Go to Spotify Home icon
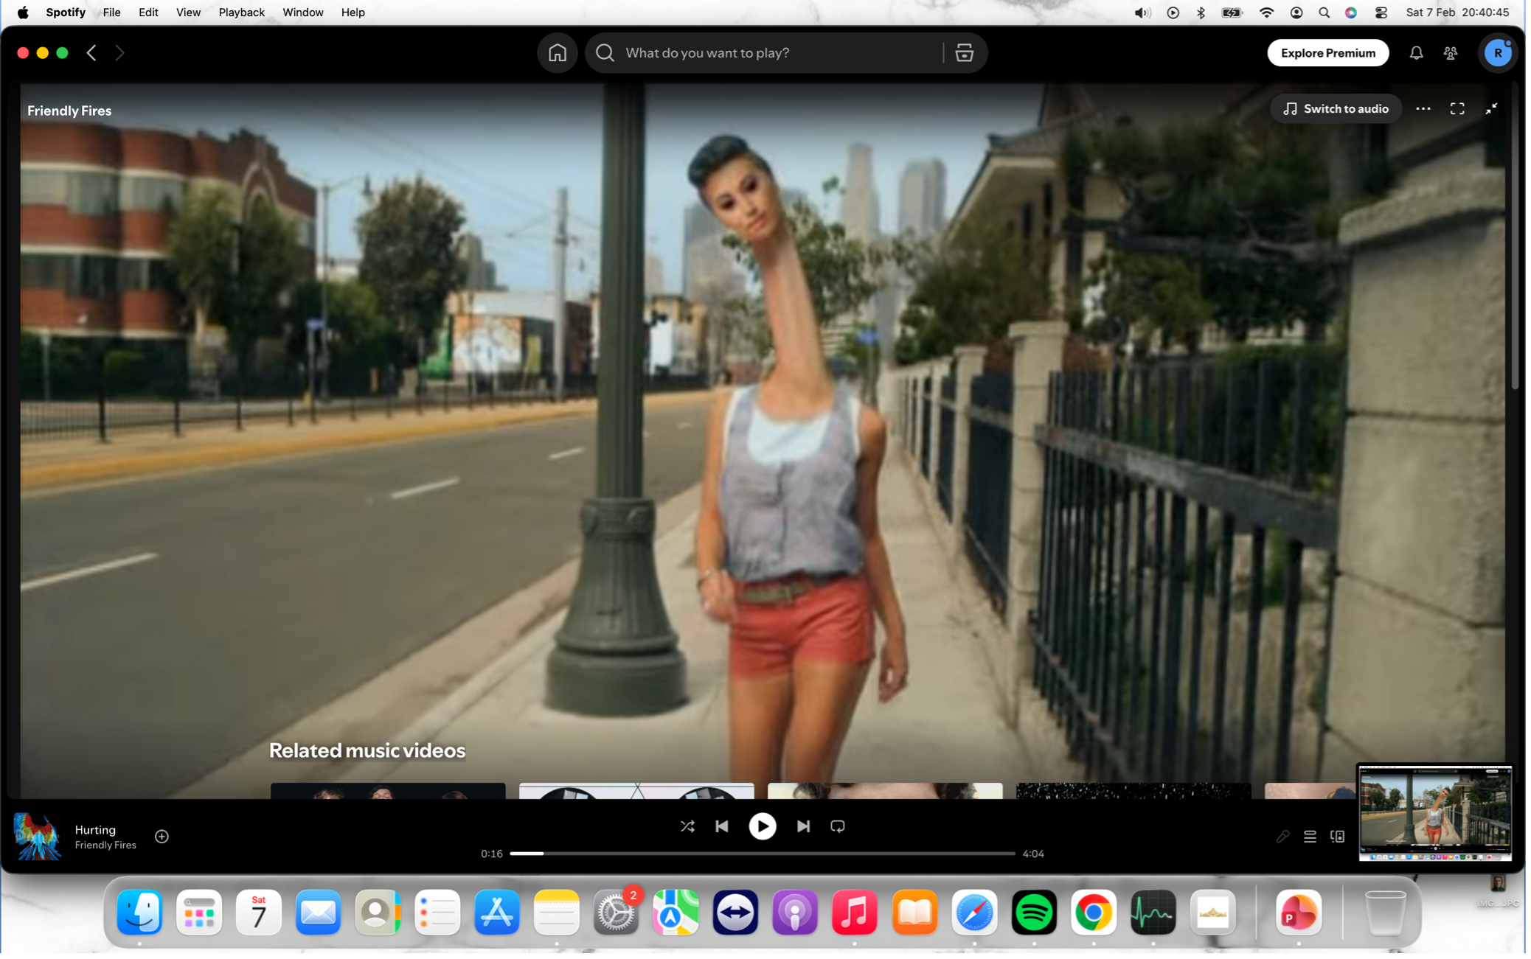Viewport: 1531px width, 959px height. click(x=558, y=53)
